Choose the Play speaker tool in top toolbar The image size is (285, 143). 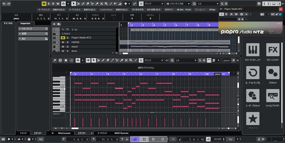pyautogui.click(x=115, y=4)
